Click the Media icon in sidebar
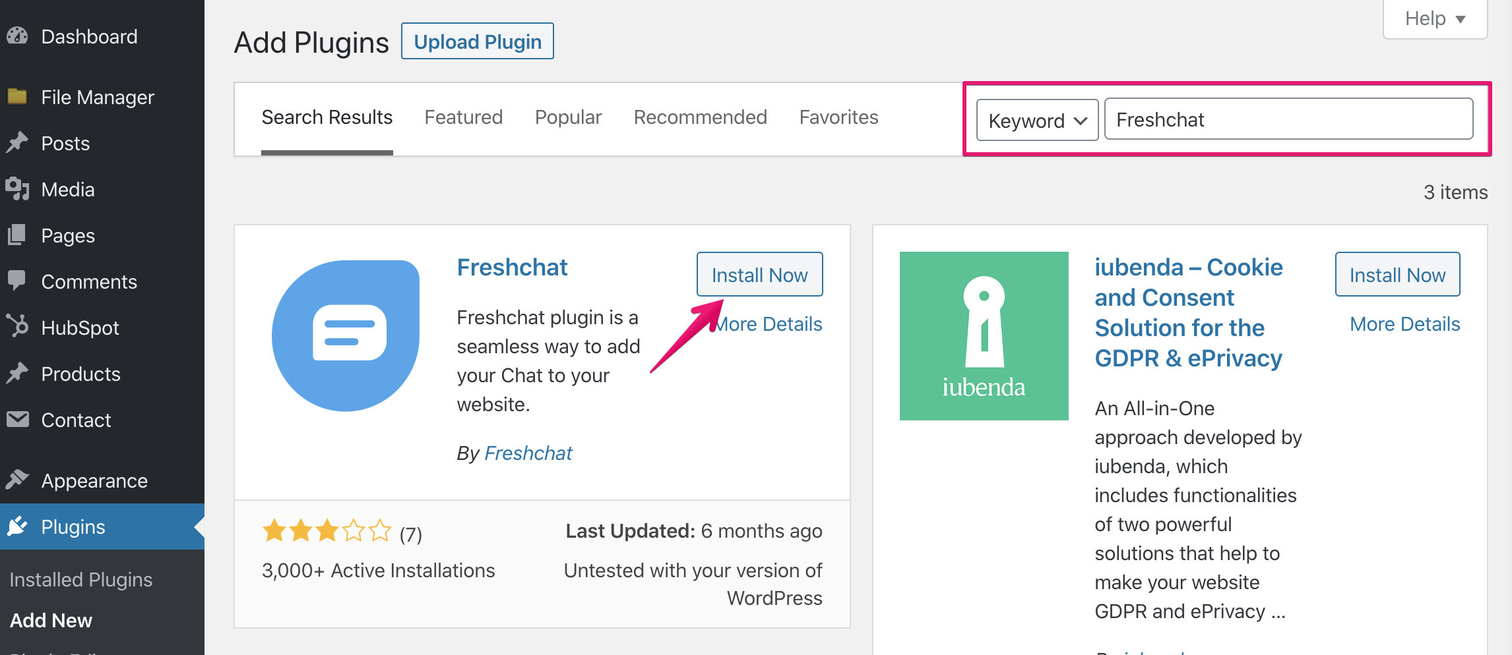The image size is (1512, 655). click(x=18, y=189)
